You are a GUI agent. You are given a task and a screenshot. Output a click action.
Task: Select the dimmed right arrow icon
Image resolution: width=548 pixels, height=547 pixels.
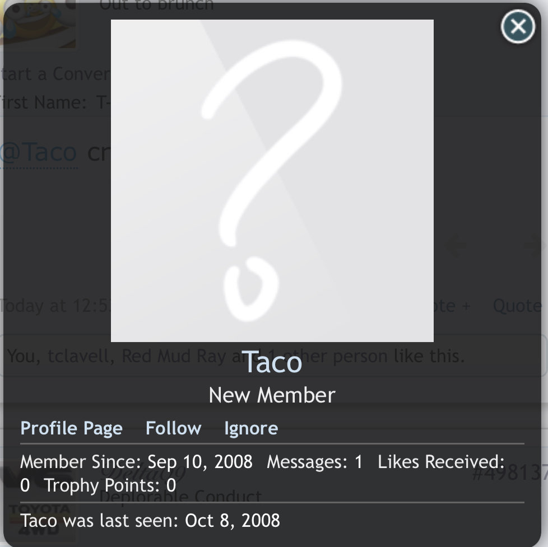pos(535,245)
